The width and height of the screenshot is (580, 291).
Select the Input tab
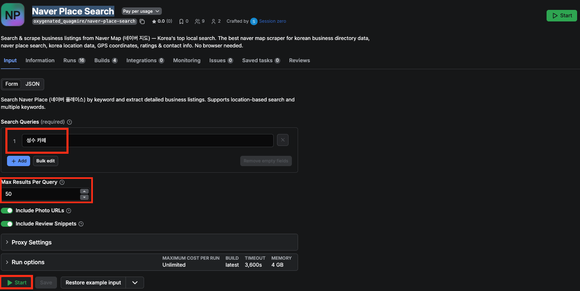[x=10, y=61]
